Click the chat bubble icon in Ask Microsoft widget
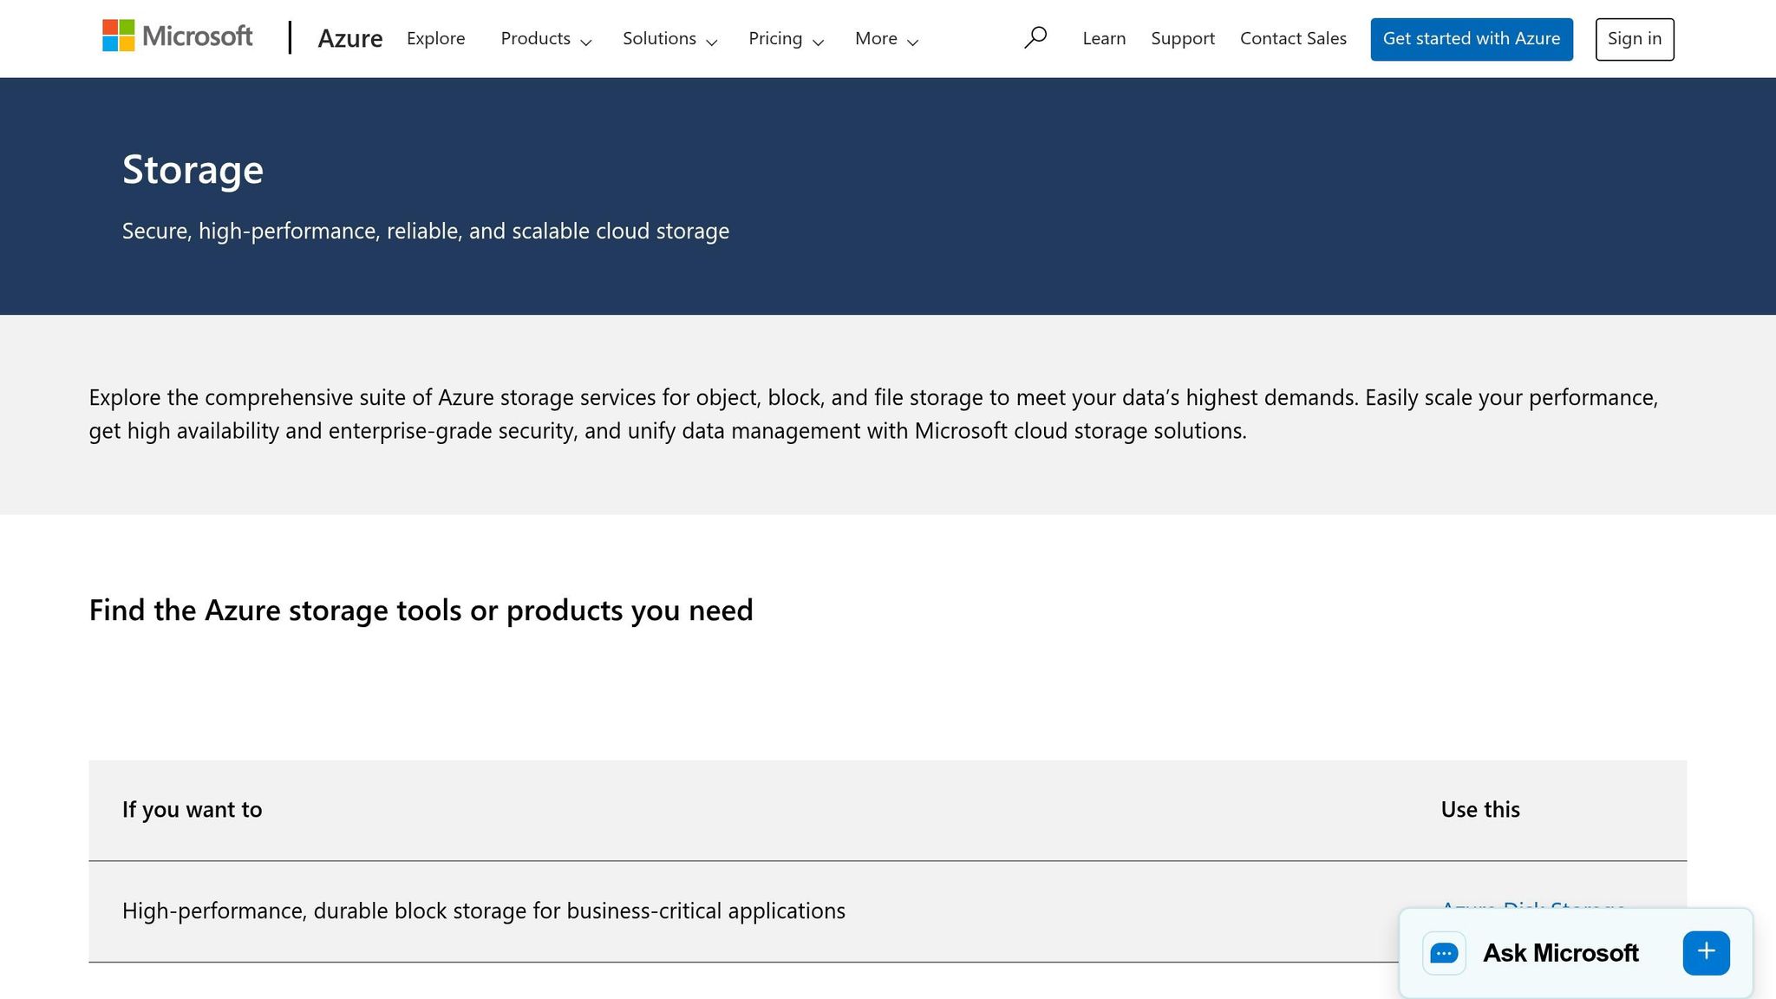The height and width of the screenshot is (999, 1776). click(1443, 952)
